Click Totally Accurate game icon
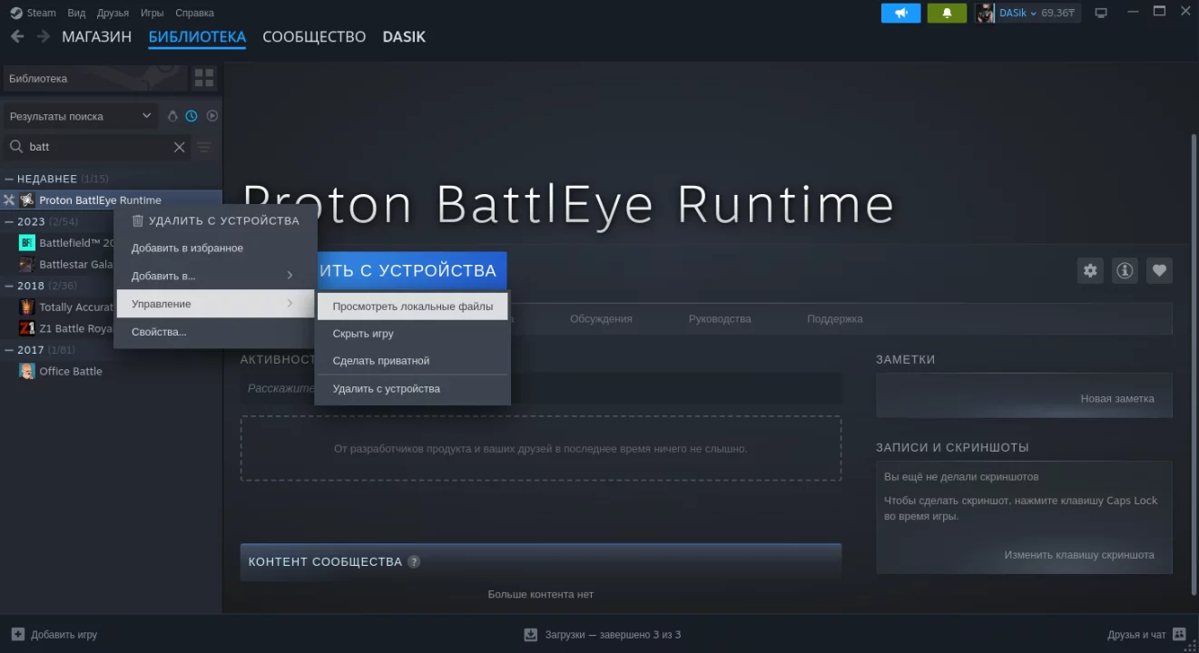This screenshot has height=653, width=1199. 27,307
